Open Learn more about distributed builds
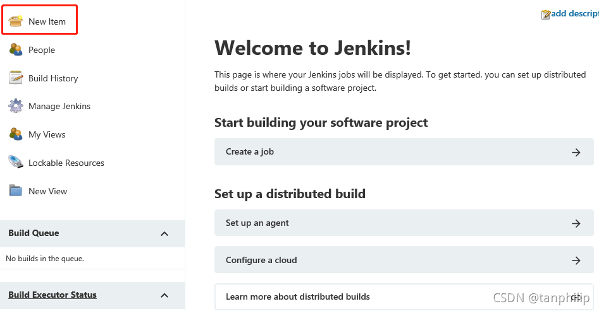 [x=404, y=296]
